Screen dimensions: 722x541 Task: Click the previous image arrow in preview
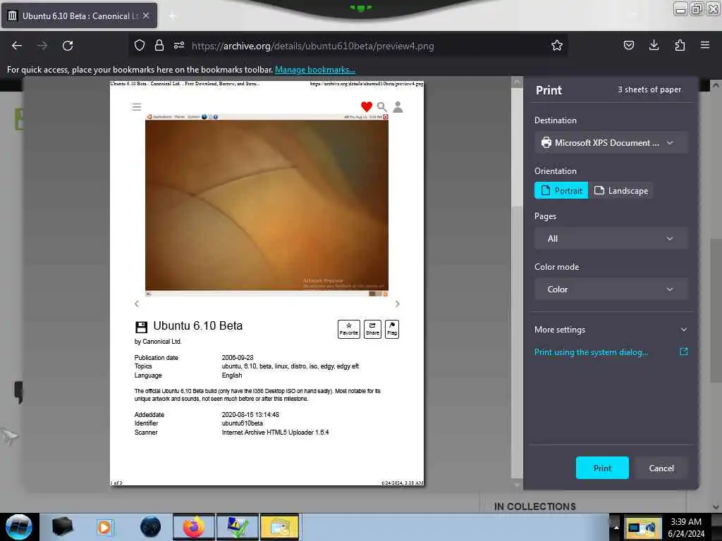(136, 304)
